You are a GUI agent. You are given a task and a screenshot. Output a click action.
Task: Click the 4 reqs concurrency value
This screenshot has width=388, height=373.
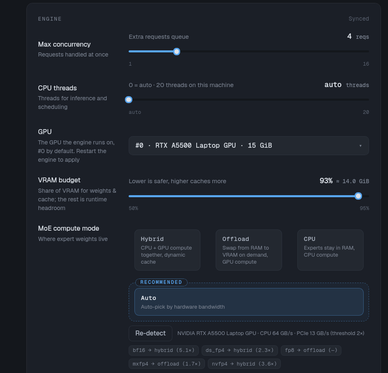tap(358, 37)
